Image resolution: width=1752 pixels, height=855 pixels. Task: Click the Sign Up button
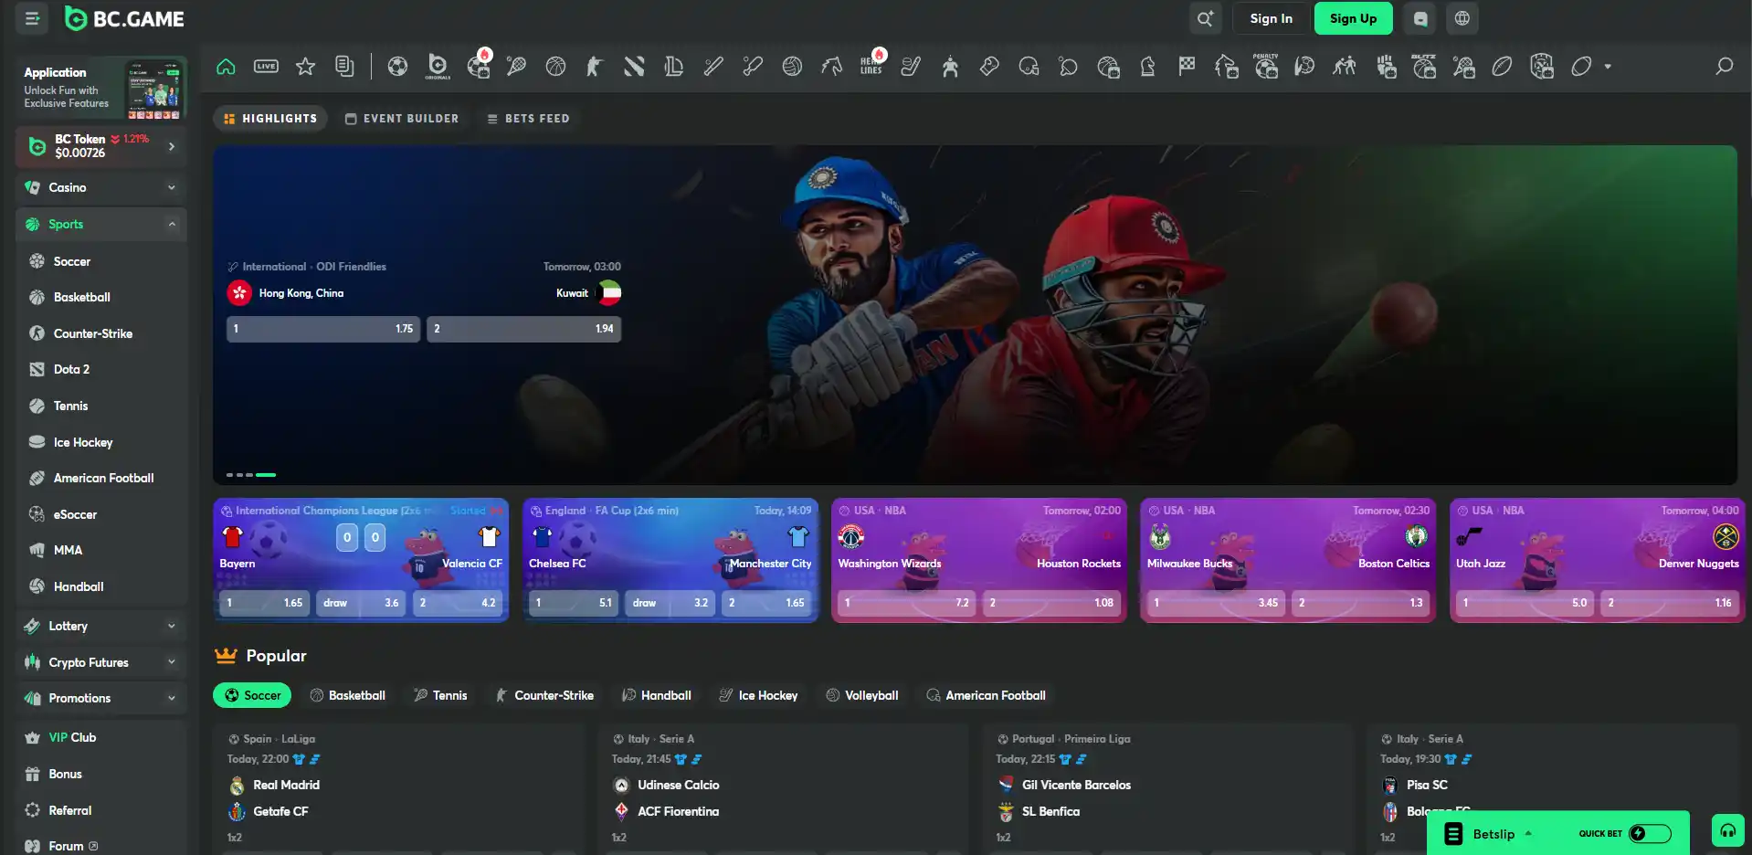[x=1353, y=18]
